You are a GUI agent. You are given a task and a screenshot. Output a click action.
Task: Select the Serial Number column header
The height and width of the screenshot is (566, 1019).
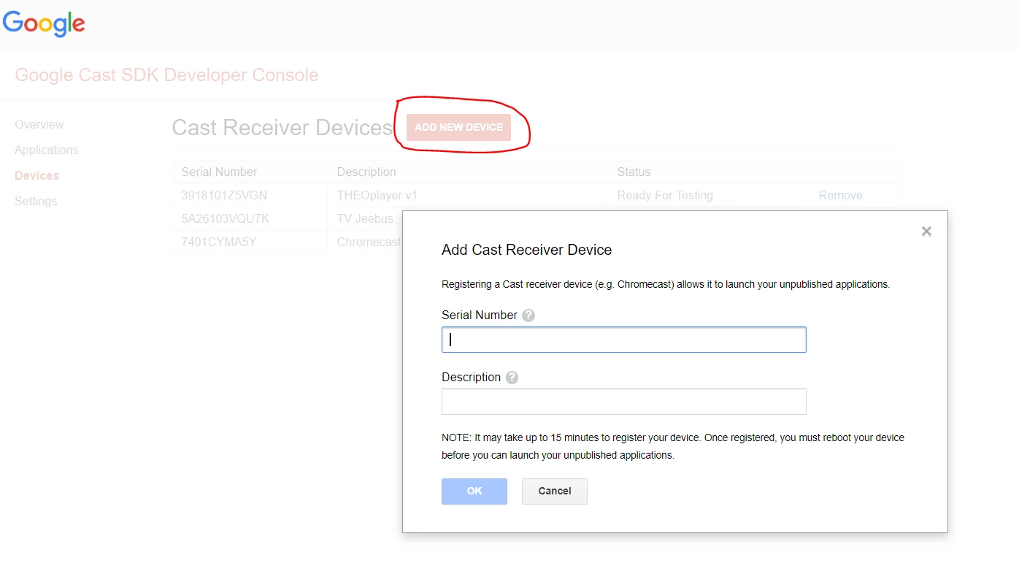point(219,172)
